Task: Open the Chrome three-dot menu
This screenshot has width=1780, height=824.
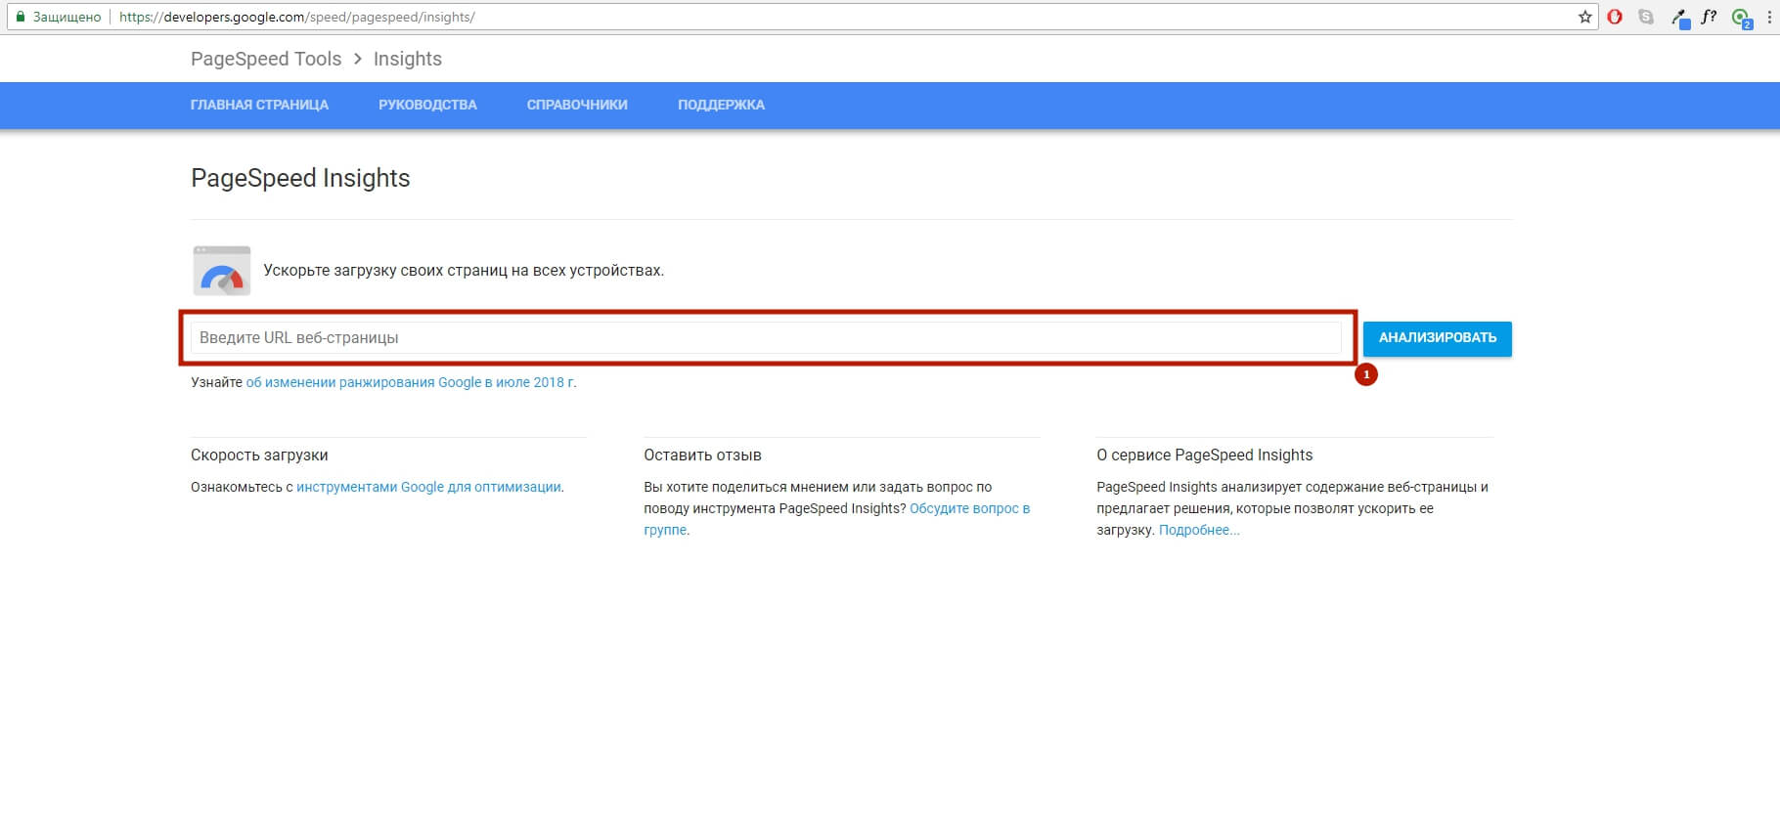Action: 1769,17
